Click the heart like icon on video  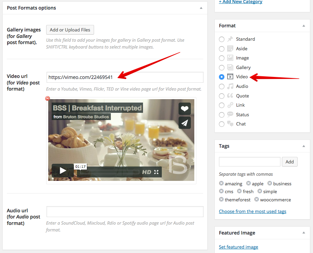pyautogui.click(x=184, y=109)
